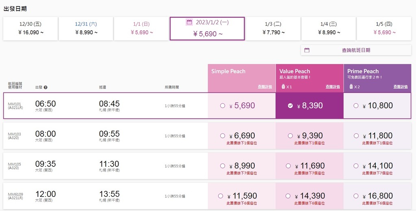
Task: Open 查閱詳情 link under Prime Peach
Action: click(401, 87)
